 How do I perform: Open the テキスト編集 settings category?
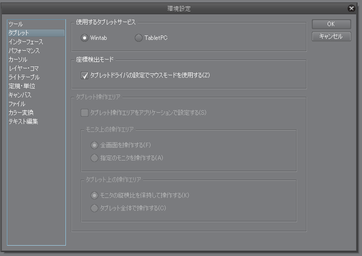36,122
